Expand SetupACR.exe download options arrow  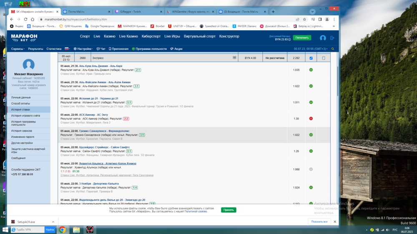[x=53, y=222]
